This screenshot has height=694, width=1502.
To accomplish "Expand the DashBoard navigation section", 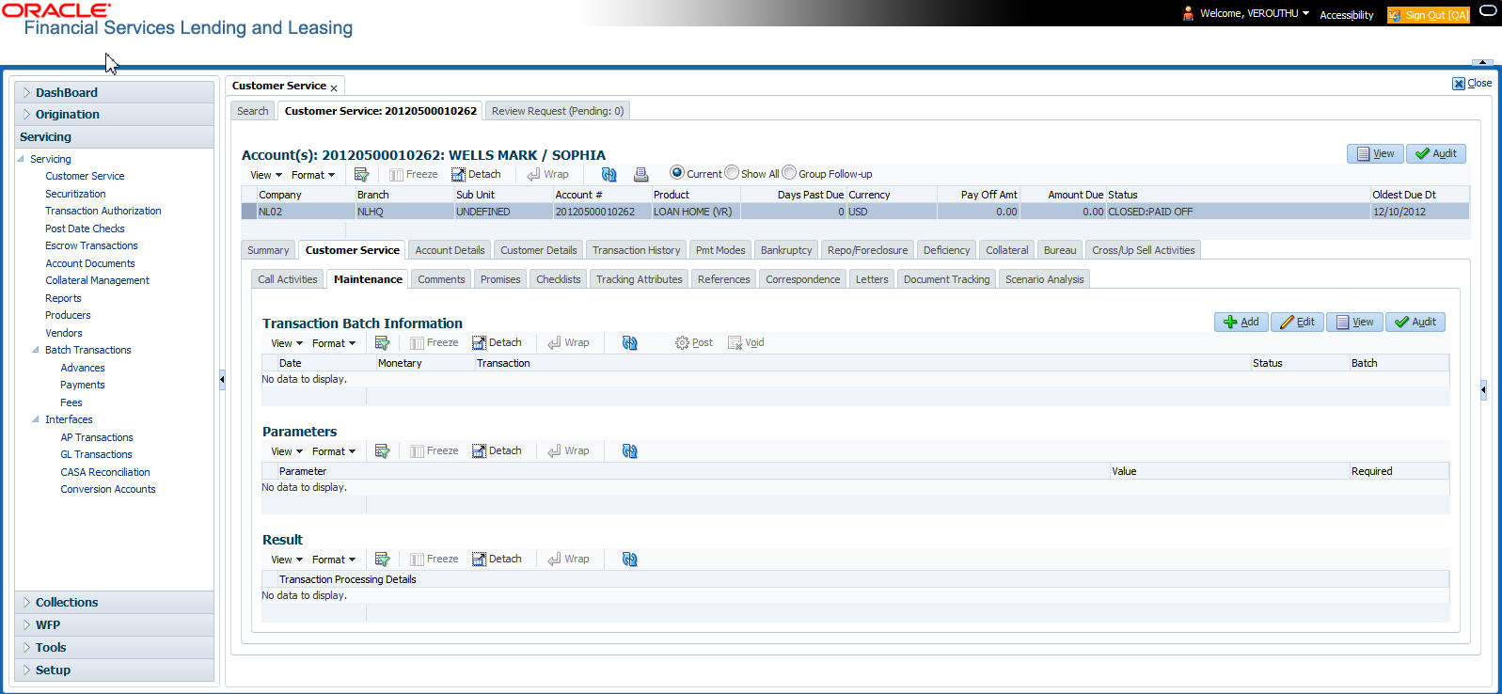I will pyautogui.click(x=26, y=93).
